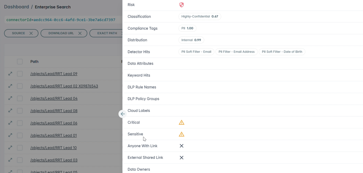This screenshot has width=363, height=173.
Task: Click the red Risk shield icon
Action: coord(181,5)
